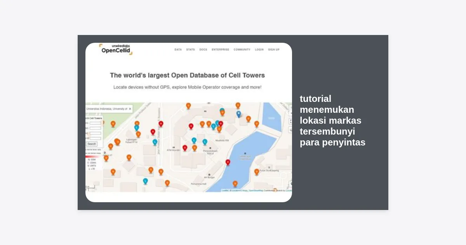466x245 pixels.
Task: Click orange marker at lake's southern tip
Action: pos(235,183)
